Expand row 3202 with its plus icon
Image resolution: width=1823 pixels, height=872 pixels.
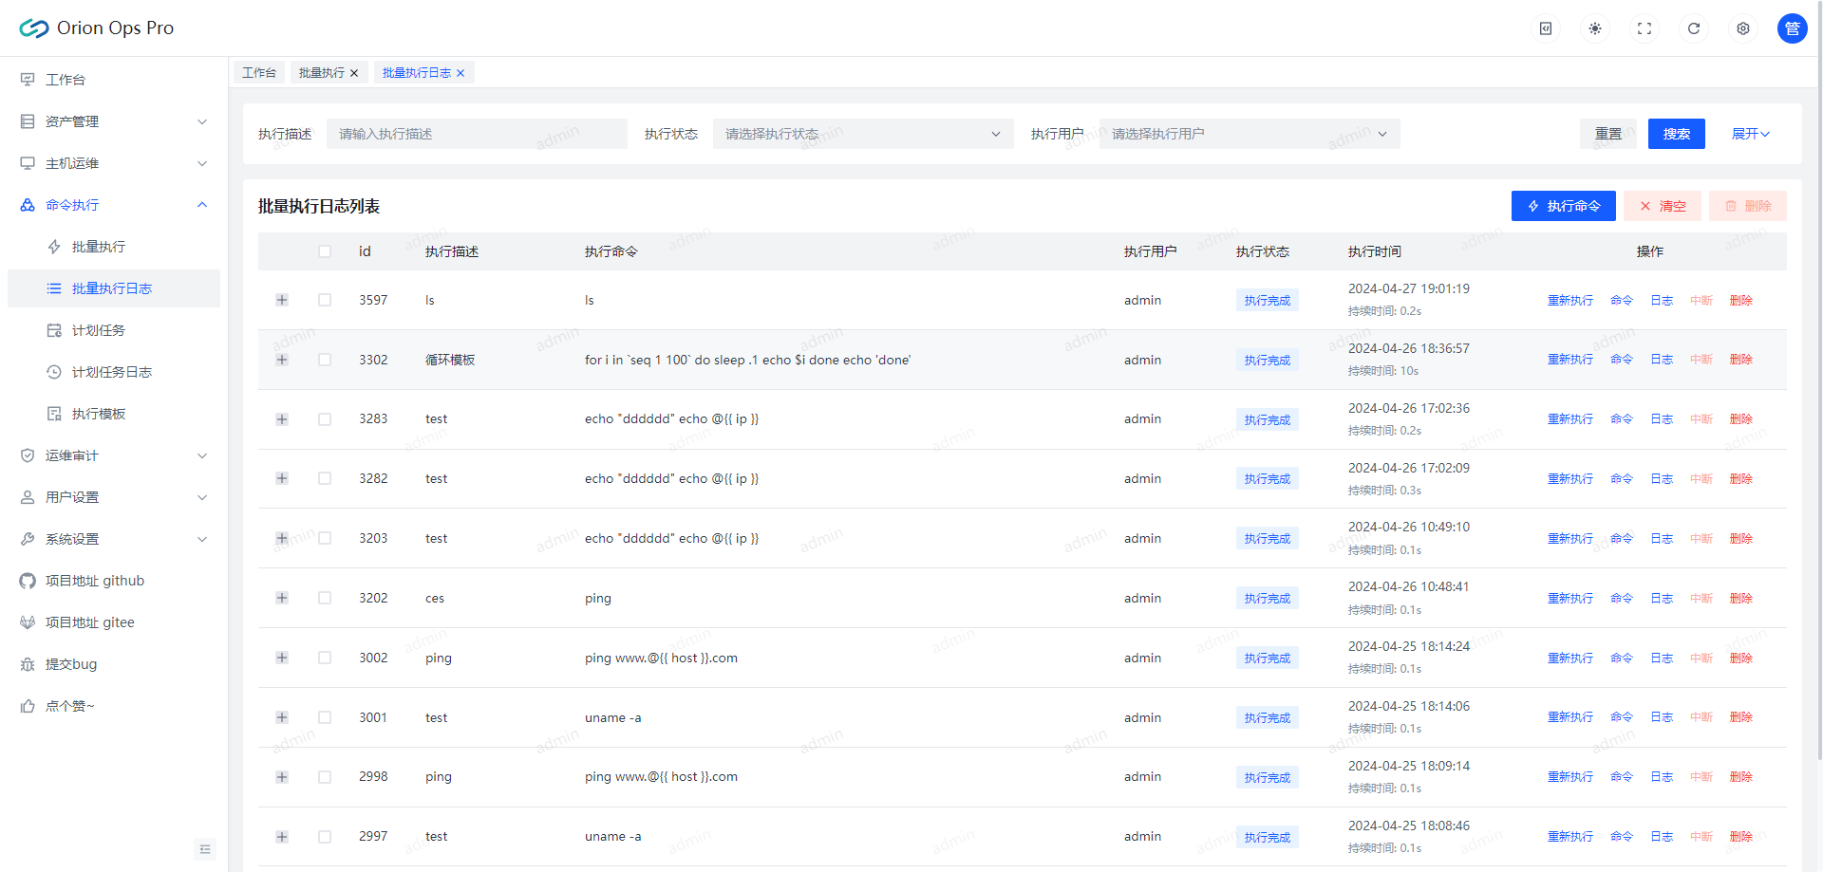point(282,598)
